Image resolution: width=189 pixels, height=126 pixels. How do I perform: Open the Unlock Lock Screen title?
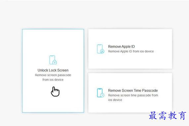click(x=53, y=70)
